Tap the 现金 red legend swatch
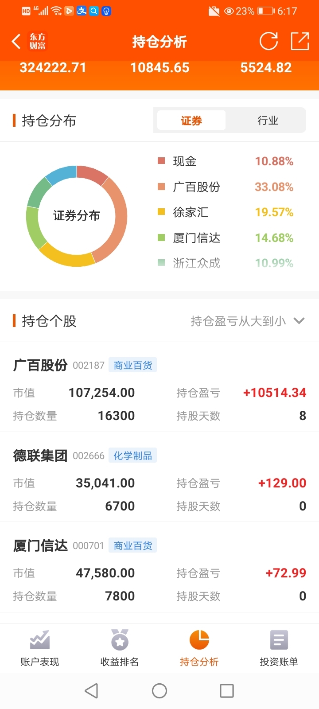The image size is (319, 709). pos(161,161)
